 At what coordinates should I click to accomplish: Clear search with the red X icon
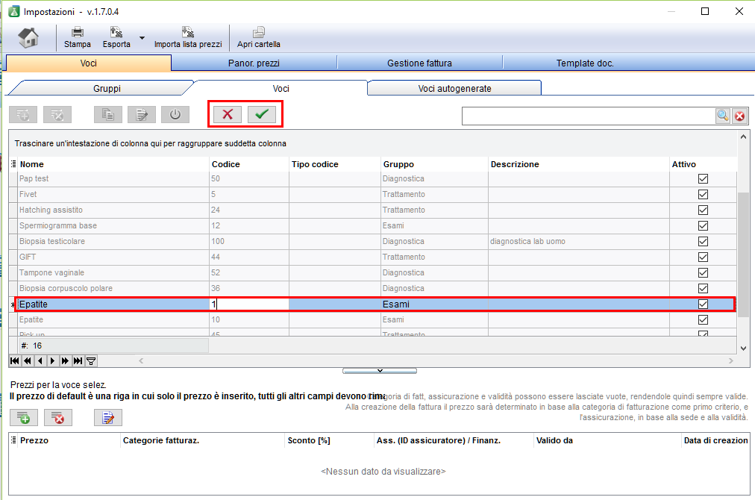pos(740,116)
